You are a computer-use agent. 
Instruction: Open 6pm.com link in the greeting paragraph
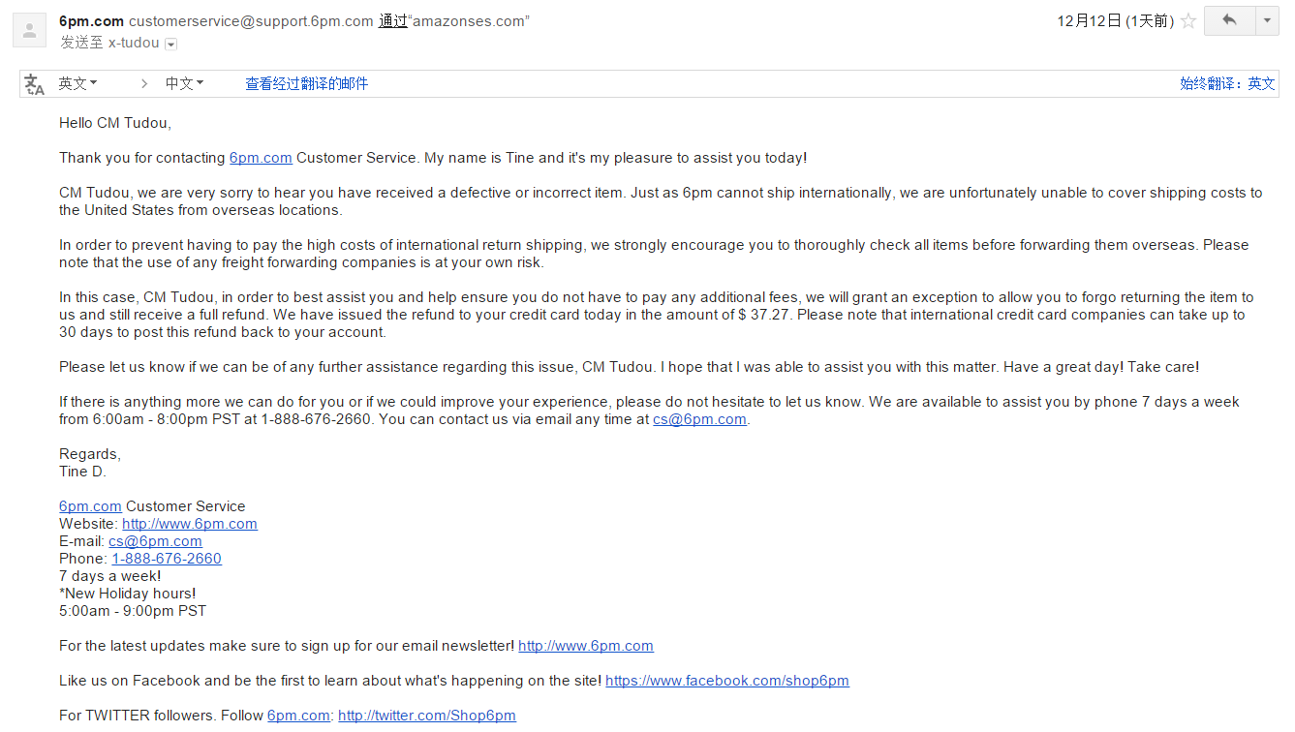point(261,158)
